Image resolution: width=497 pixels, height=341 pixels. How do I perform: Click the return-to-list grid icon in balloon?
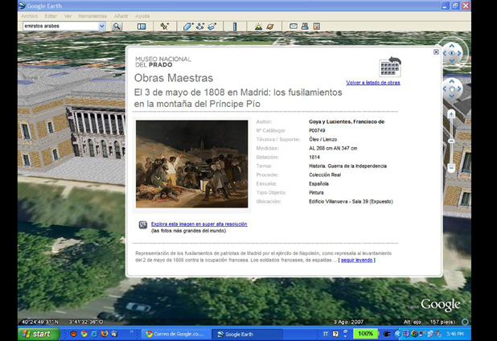tap(390, 67)
